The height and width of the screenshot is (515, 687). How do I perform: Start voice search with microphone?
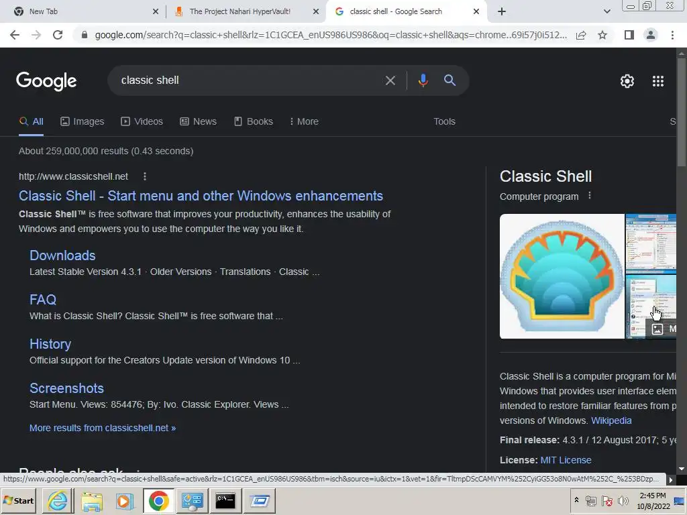423,80
